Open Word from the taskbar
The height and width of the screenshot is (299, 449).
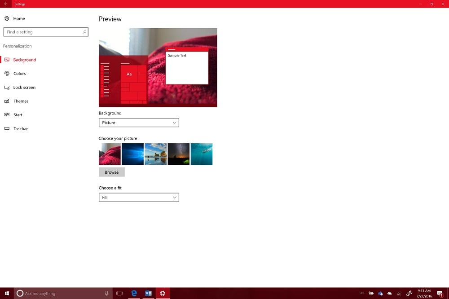pyautogui.click(x=148, y=293)
